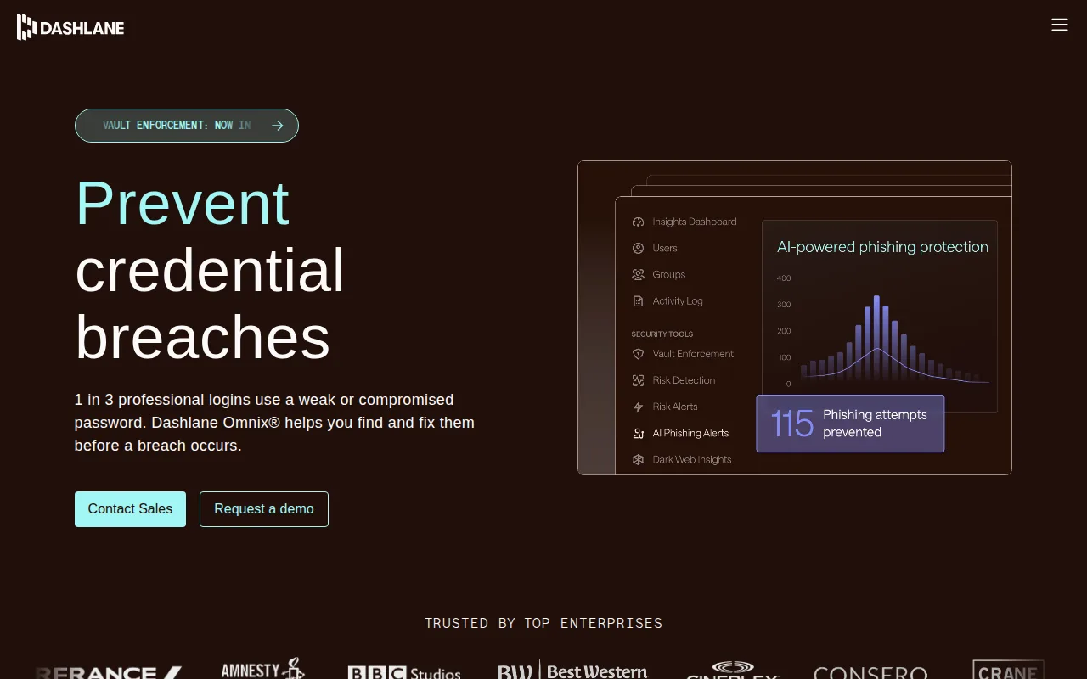
Task: Select the AI Phishing Alerts label
Action: [690, 433]
